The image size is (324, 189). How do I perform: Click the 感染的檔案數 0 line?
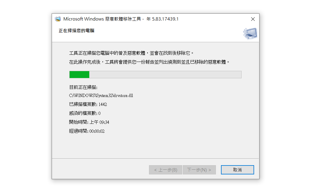coord(85,113)
